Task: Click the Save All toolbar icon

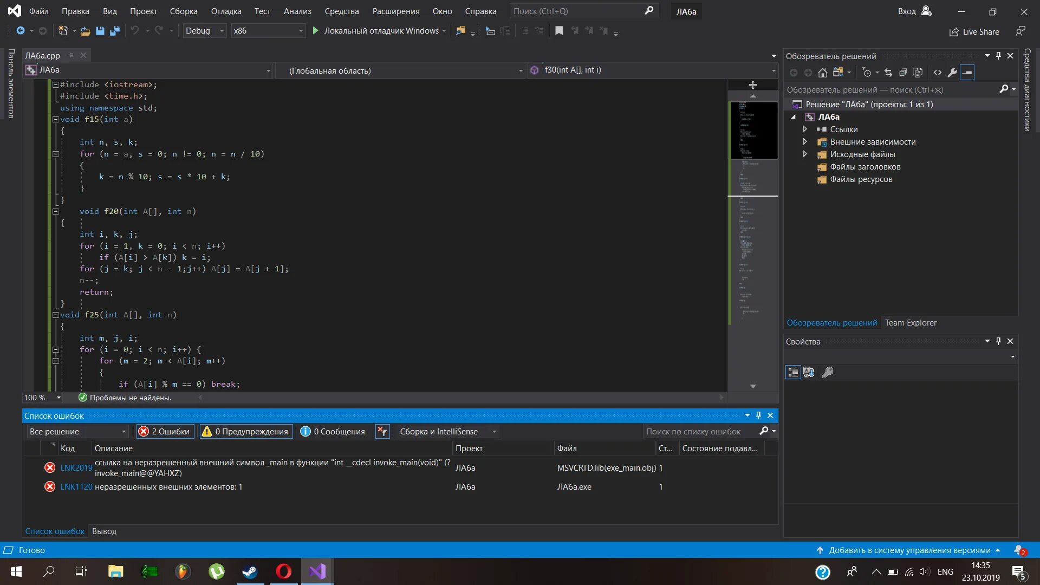Action: (114, 31)
